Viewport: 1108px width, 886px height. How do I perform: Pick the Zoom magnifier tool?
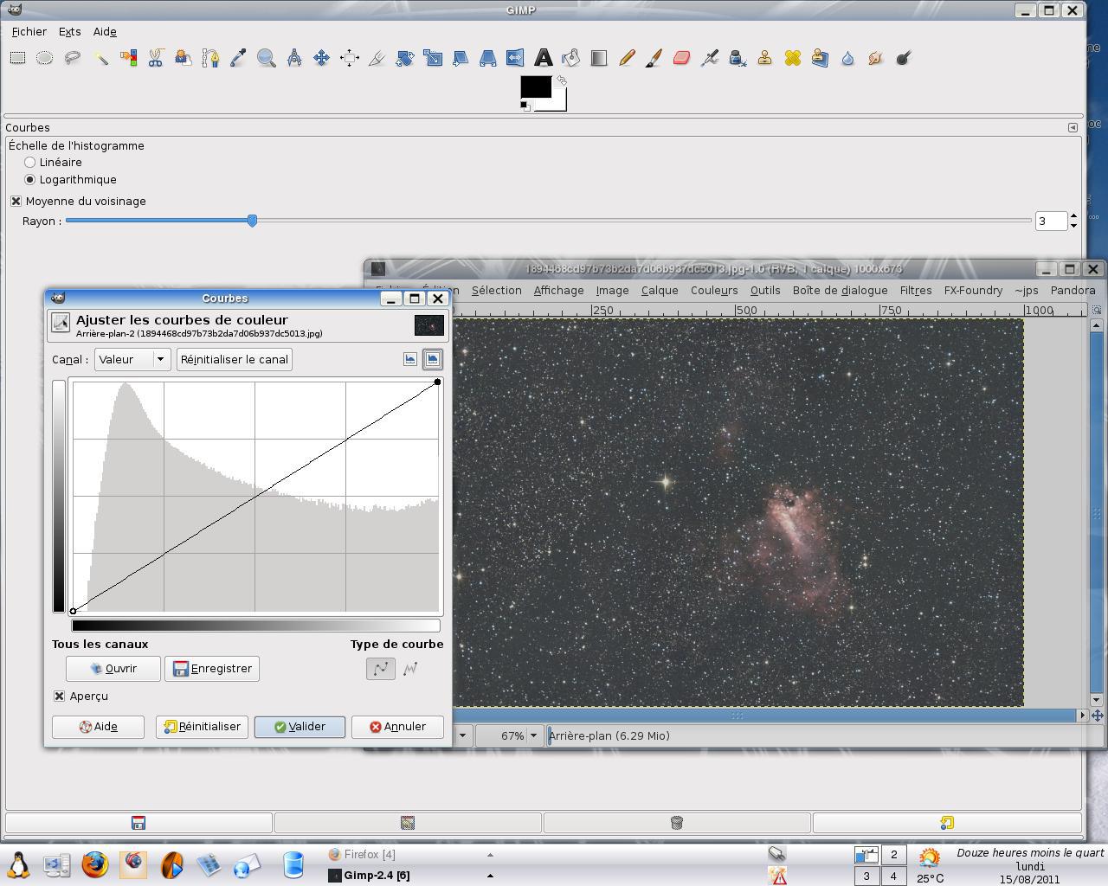click(x=266, y=58)
